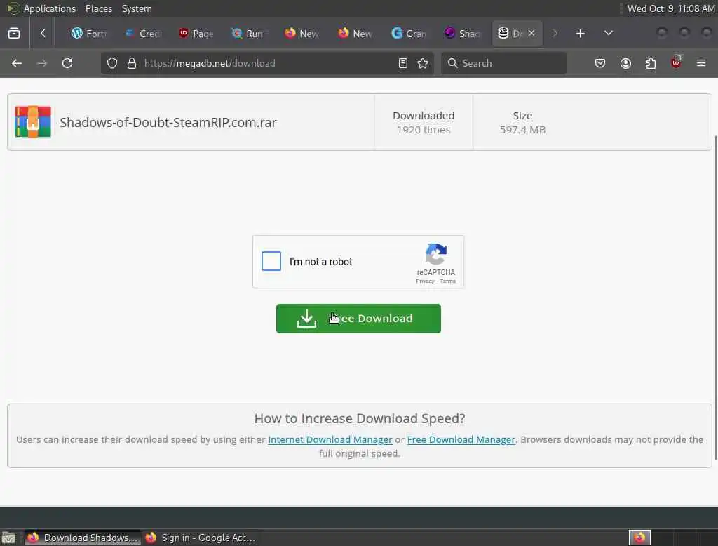
Task: Select Download Shadows taskbar window
Action: click(83, 538)
